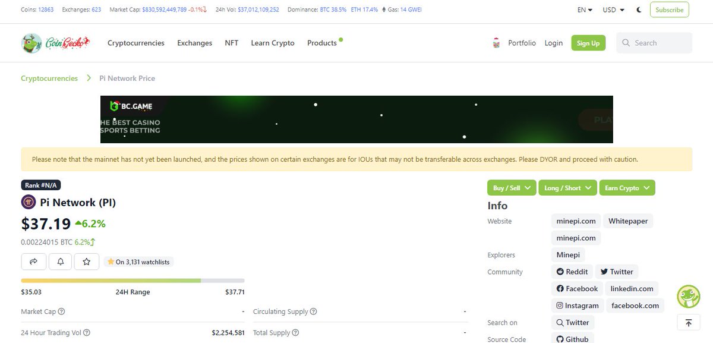This screenshot has height=343, width=713.
Task: Click the 0.00224015 BTC value
Action: pos(46,243)
